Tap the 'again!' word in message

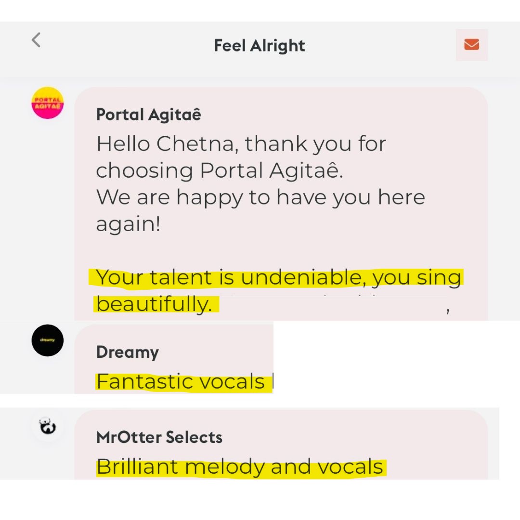click(129, 224)
